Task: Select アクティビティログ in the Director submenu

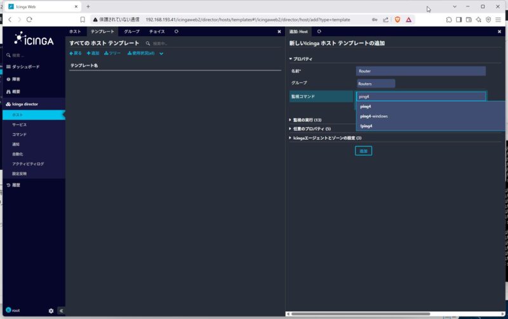Action: tap(28, 164)
